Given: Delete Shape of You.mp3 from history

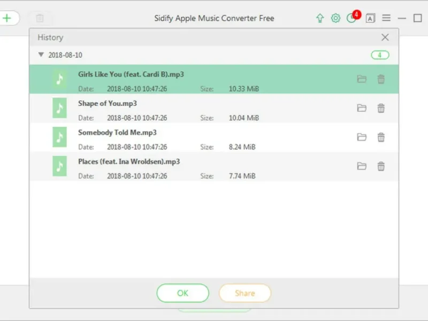Looking at the screenshot, I should (x=381, y=108).
